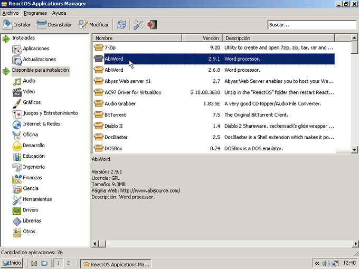This screenshot has height=269, width=359.
Task: Click the list's scroll up arrow
Action: point(354,37)
